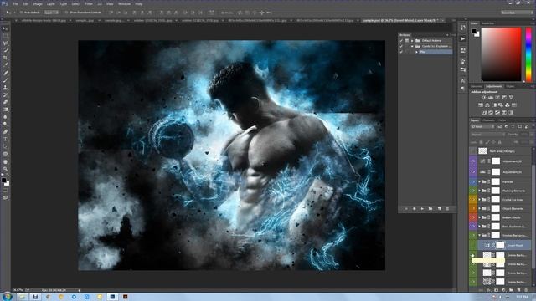The image size is (536, 301).
Task: Toggle the Auto-Select checkbox
Action: point(20,13)
